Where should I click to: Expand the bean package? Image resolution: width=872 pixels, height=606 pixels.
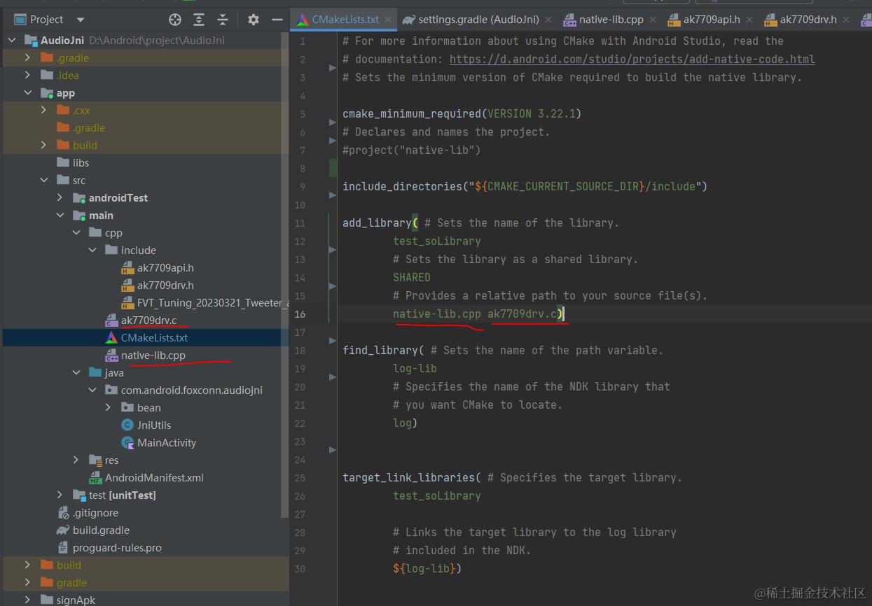[109, 408]
